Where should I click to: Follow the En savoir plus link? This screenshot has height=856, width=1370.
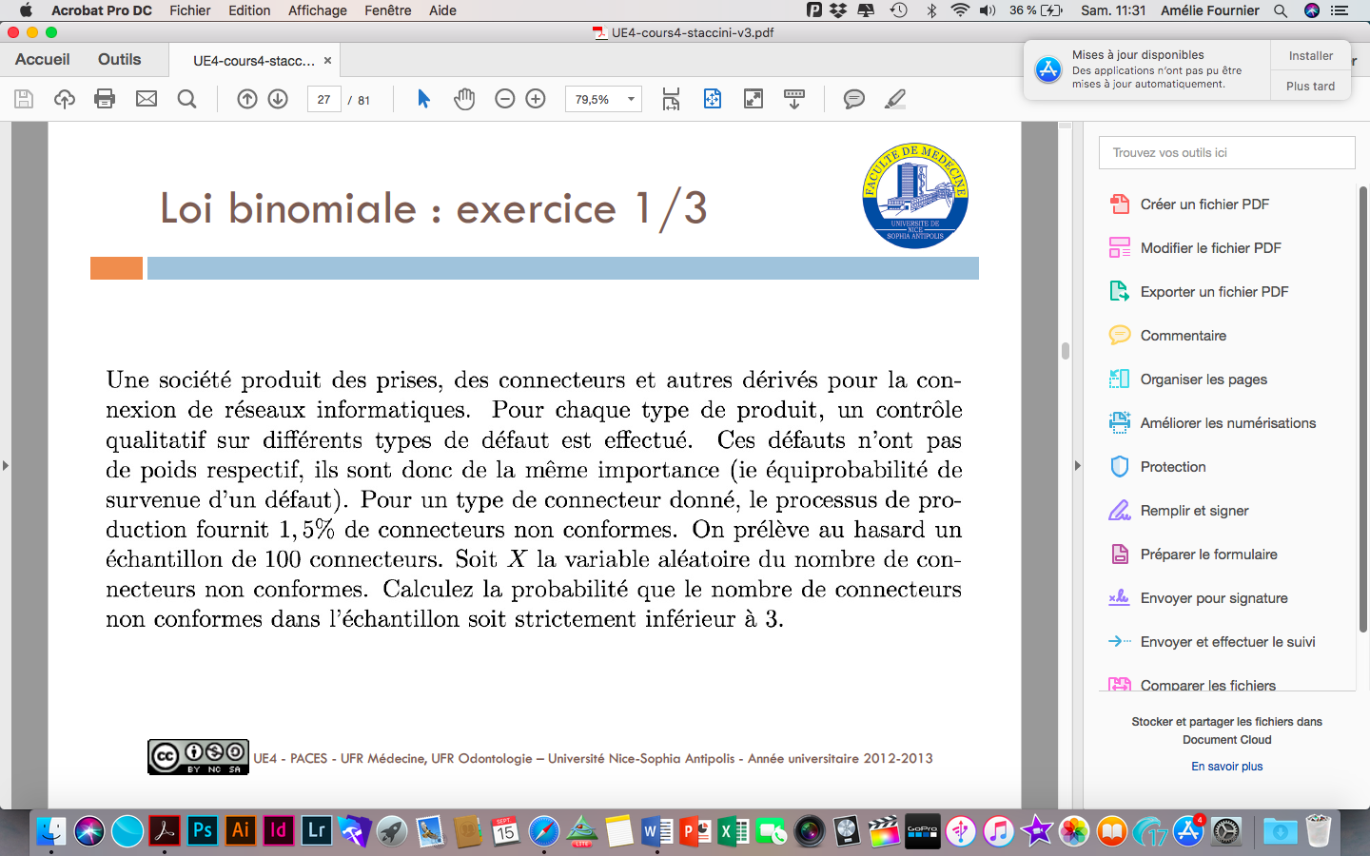(x=1226, y=767)
